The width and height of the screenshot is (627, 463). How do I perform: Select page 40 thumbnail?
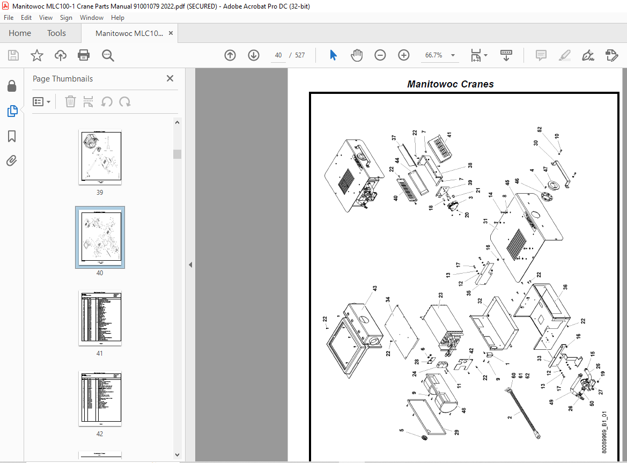pyautogui.click(x=100, y=238)
